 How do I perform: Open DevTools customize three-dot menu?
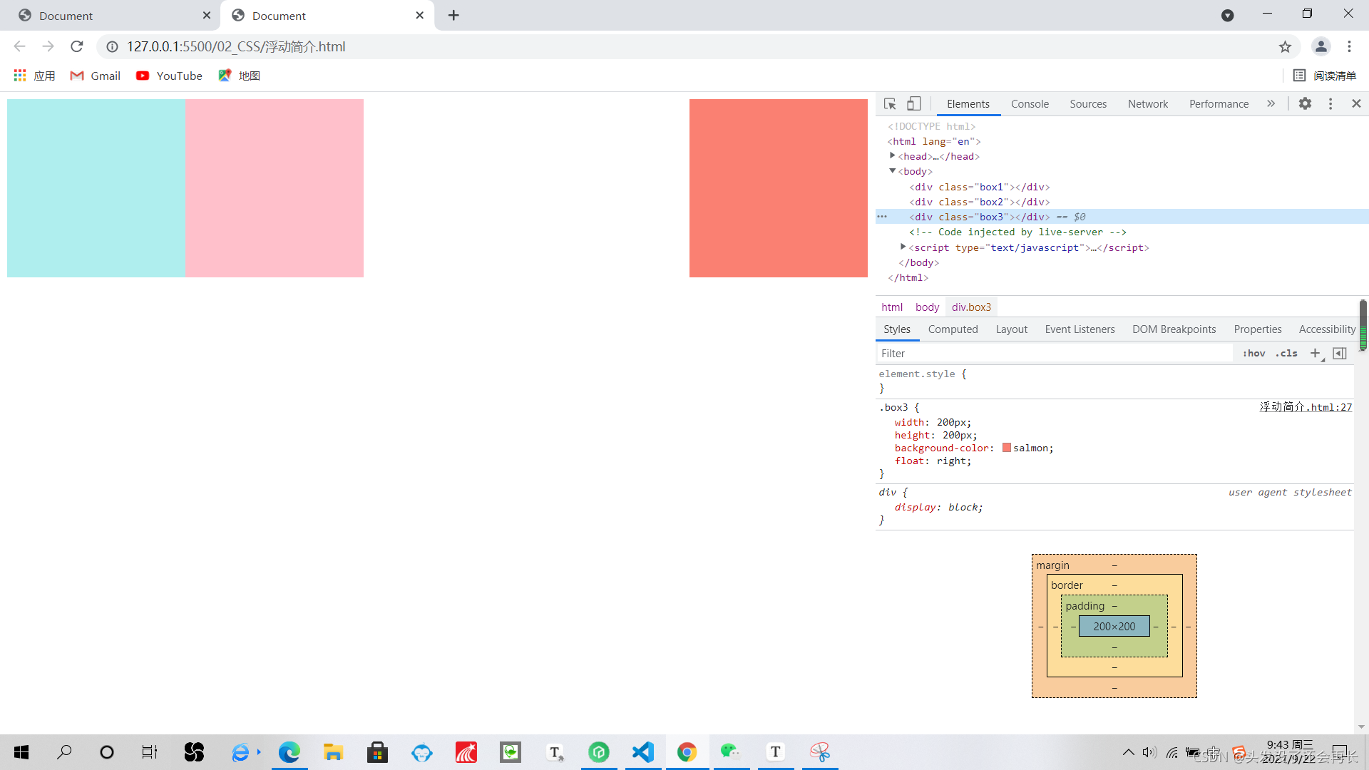tap(1330, 104)
